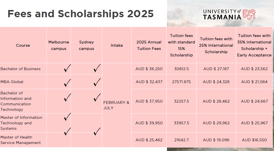Click the February & July intake cell

(x=116, y=105)
